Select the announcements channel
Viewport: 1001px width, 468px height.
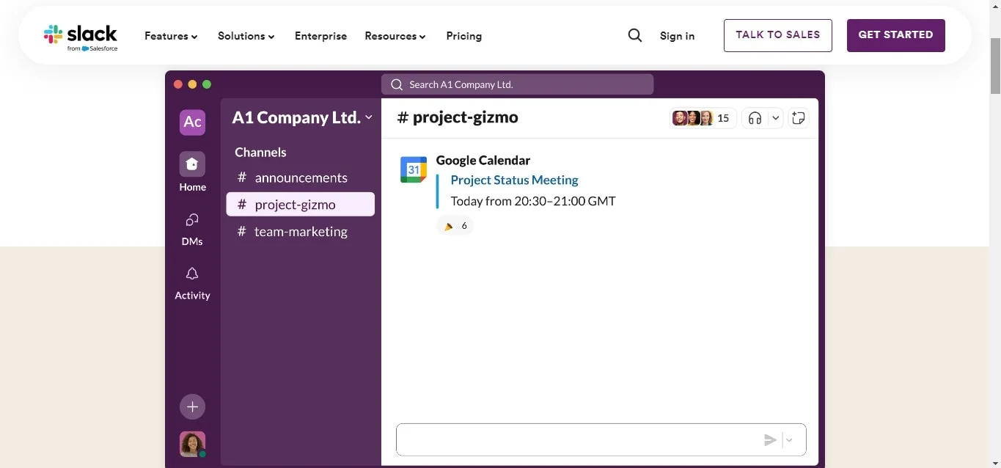click(301, 178)
